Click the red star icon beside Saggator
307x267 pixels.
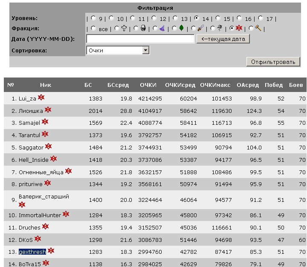click(48, 146)
